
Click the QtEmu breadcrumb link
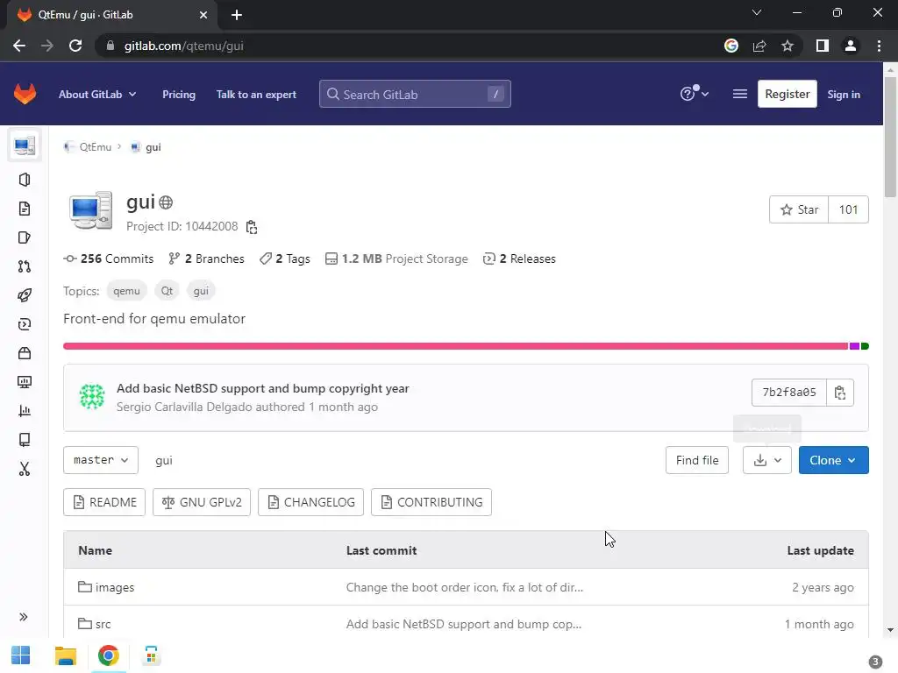[x=95, y=147]
